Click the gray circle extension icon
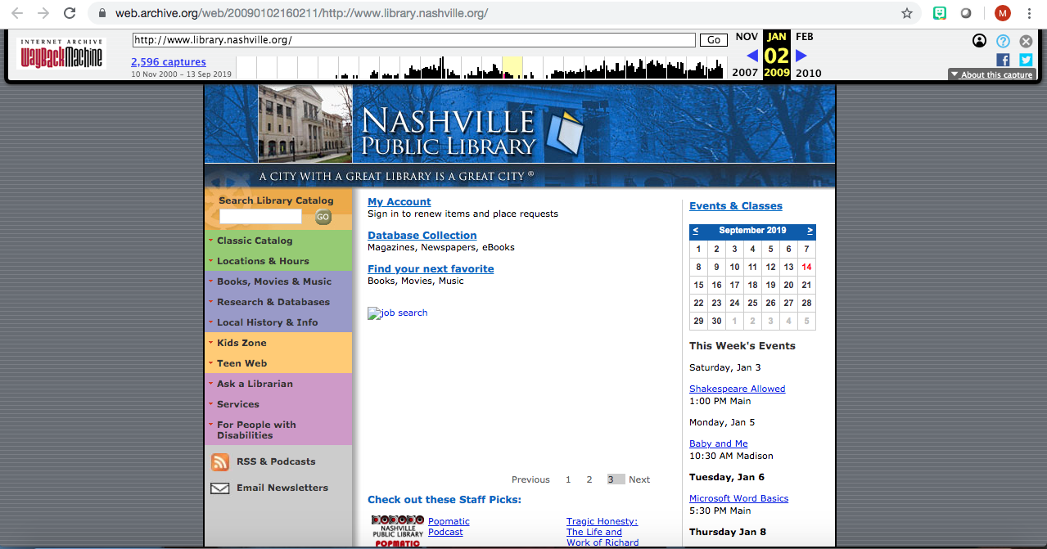 click(x=966, y=13)
